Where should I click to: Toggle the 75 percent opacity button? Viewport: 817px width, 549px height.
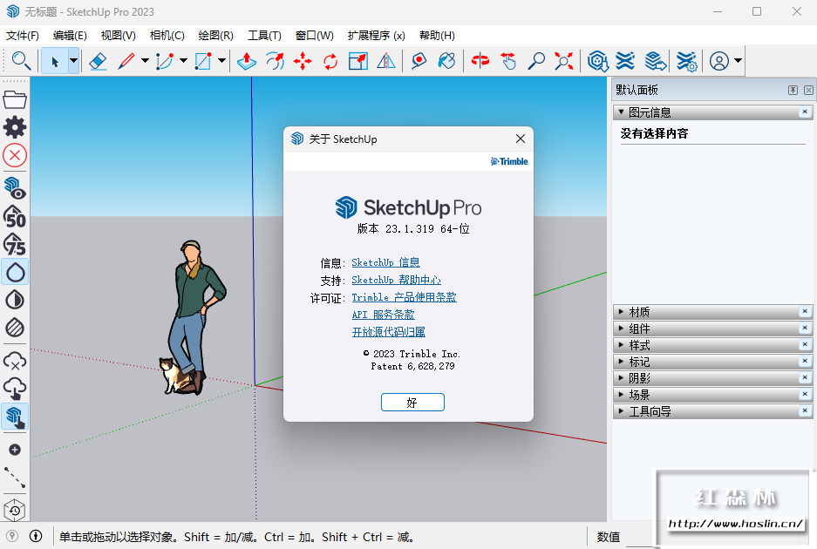coord(15,244)
